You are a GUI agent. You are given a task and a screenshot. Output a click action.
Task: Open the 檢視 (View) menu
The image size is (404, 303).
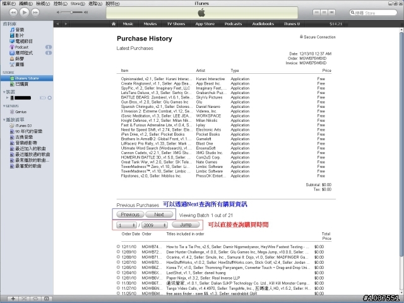click(x=43, y=4)
